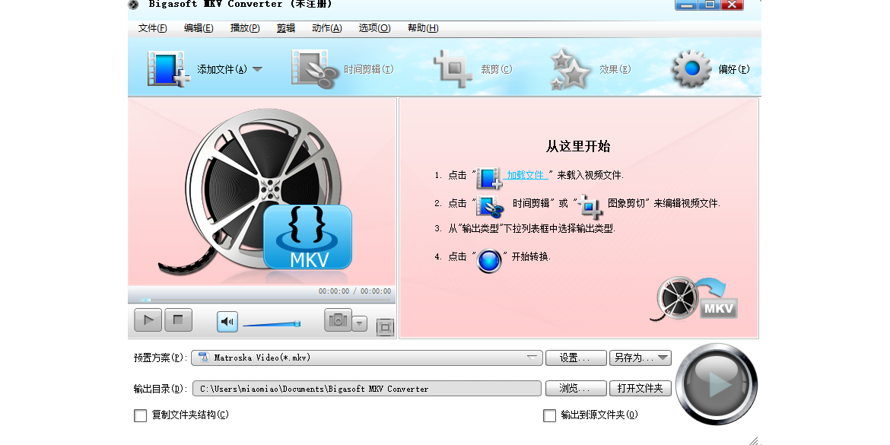890x445 pixels.
Task: Open the preset profile Matroska Video dropdown
Action: (x=367, y=358)
